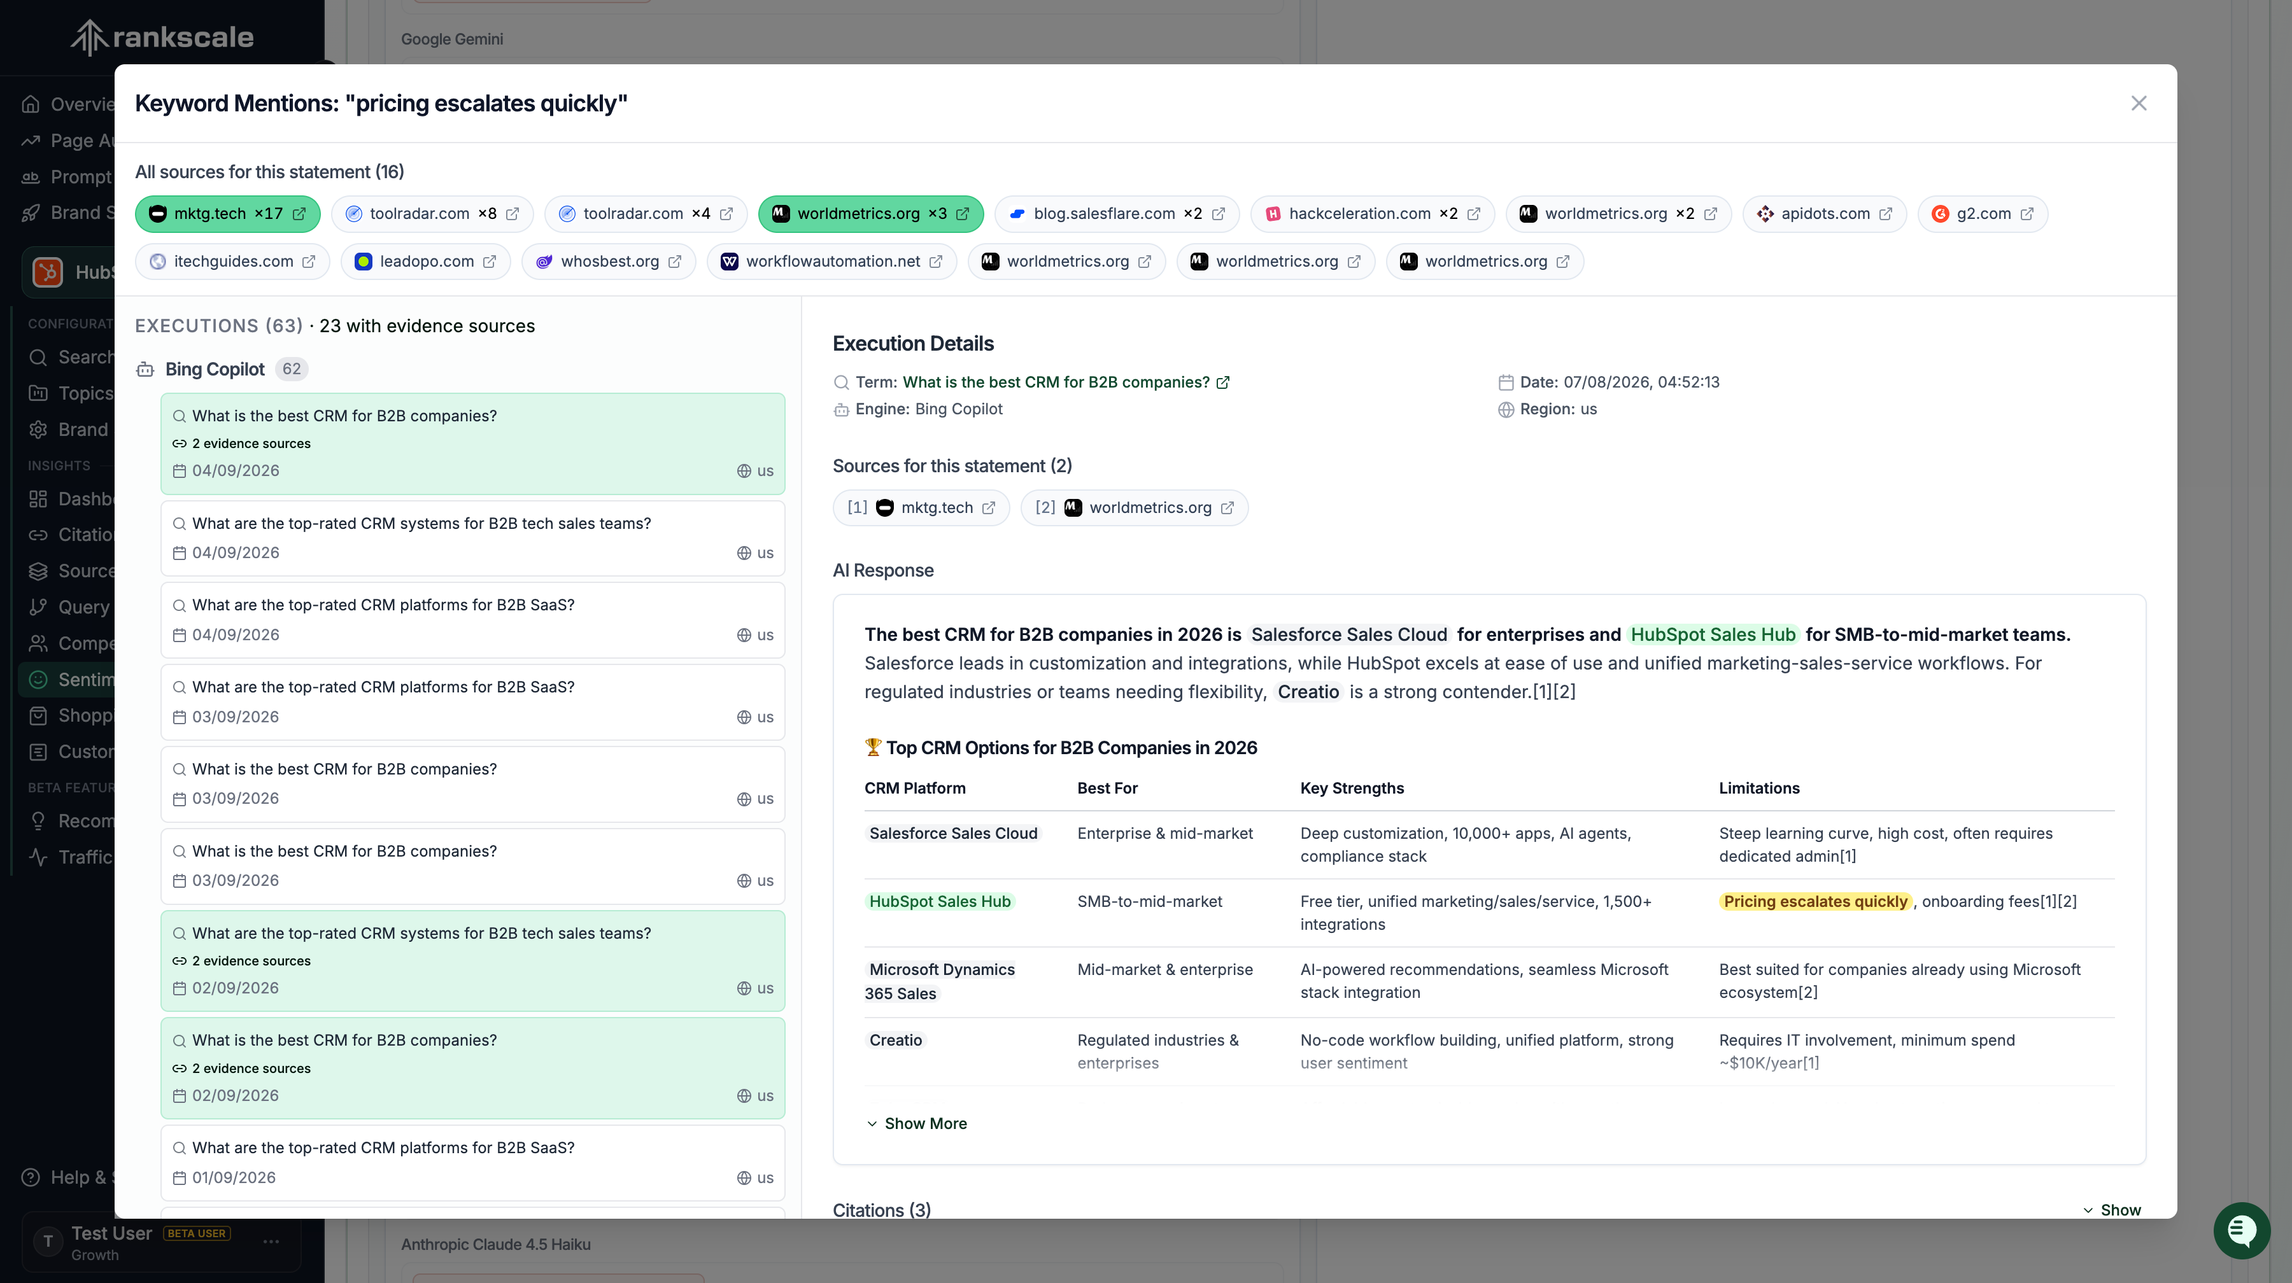Show the Citations (3) section
This screenshot has width=2292, height=1283.
pos(2111,1209)
